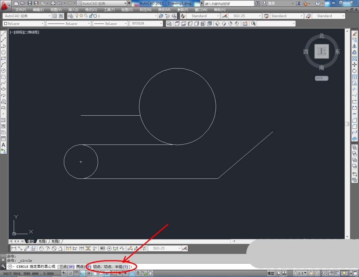359x277 pixels.
Task: Toggle toolbar lock icon in status bar
Action: tap(331, 273)
